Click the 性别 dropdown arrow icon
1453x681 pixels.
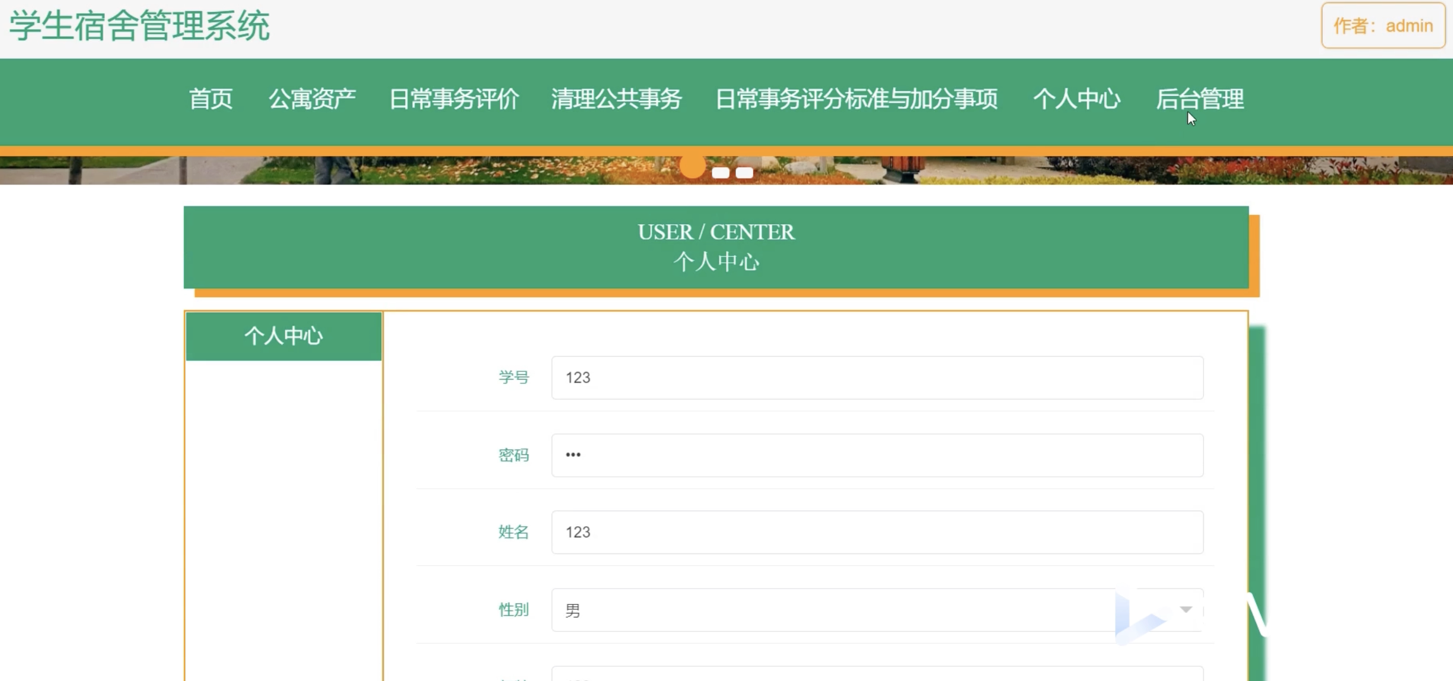click(x=1186, y=610)
